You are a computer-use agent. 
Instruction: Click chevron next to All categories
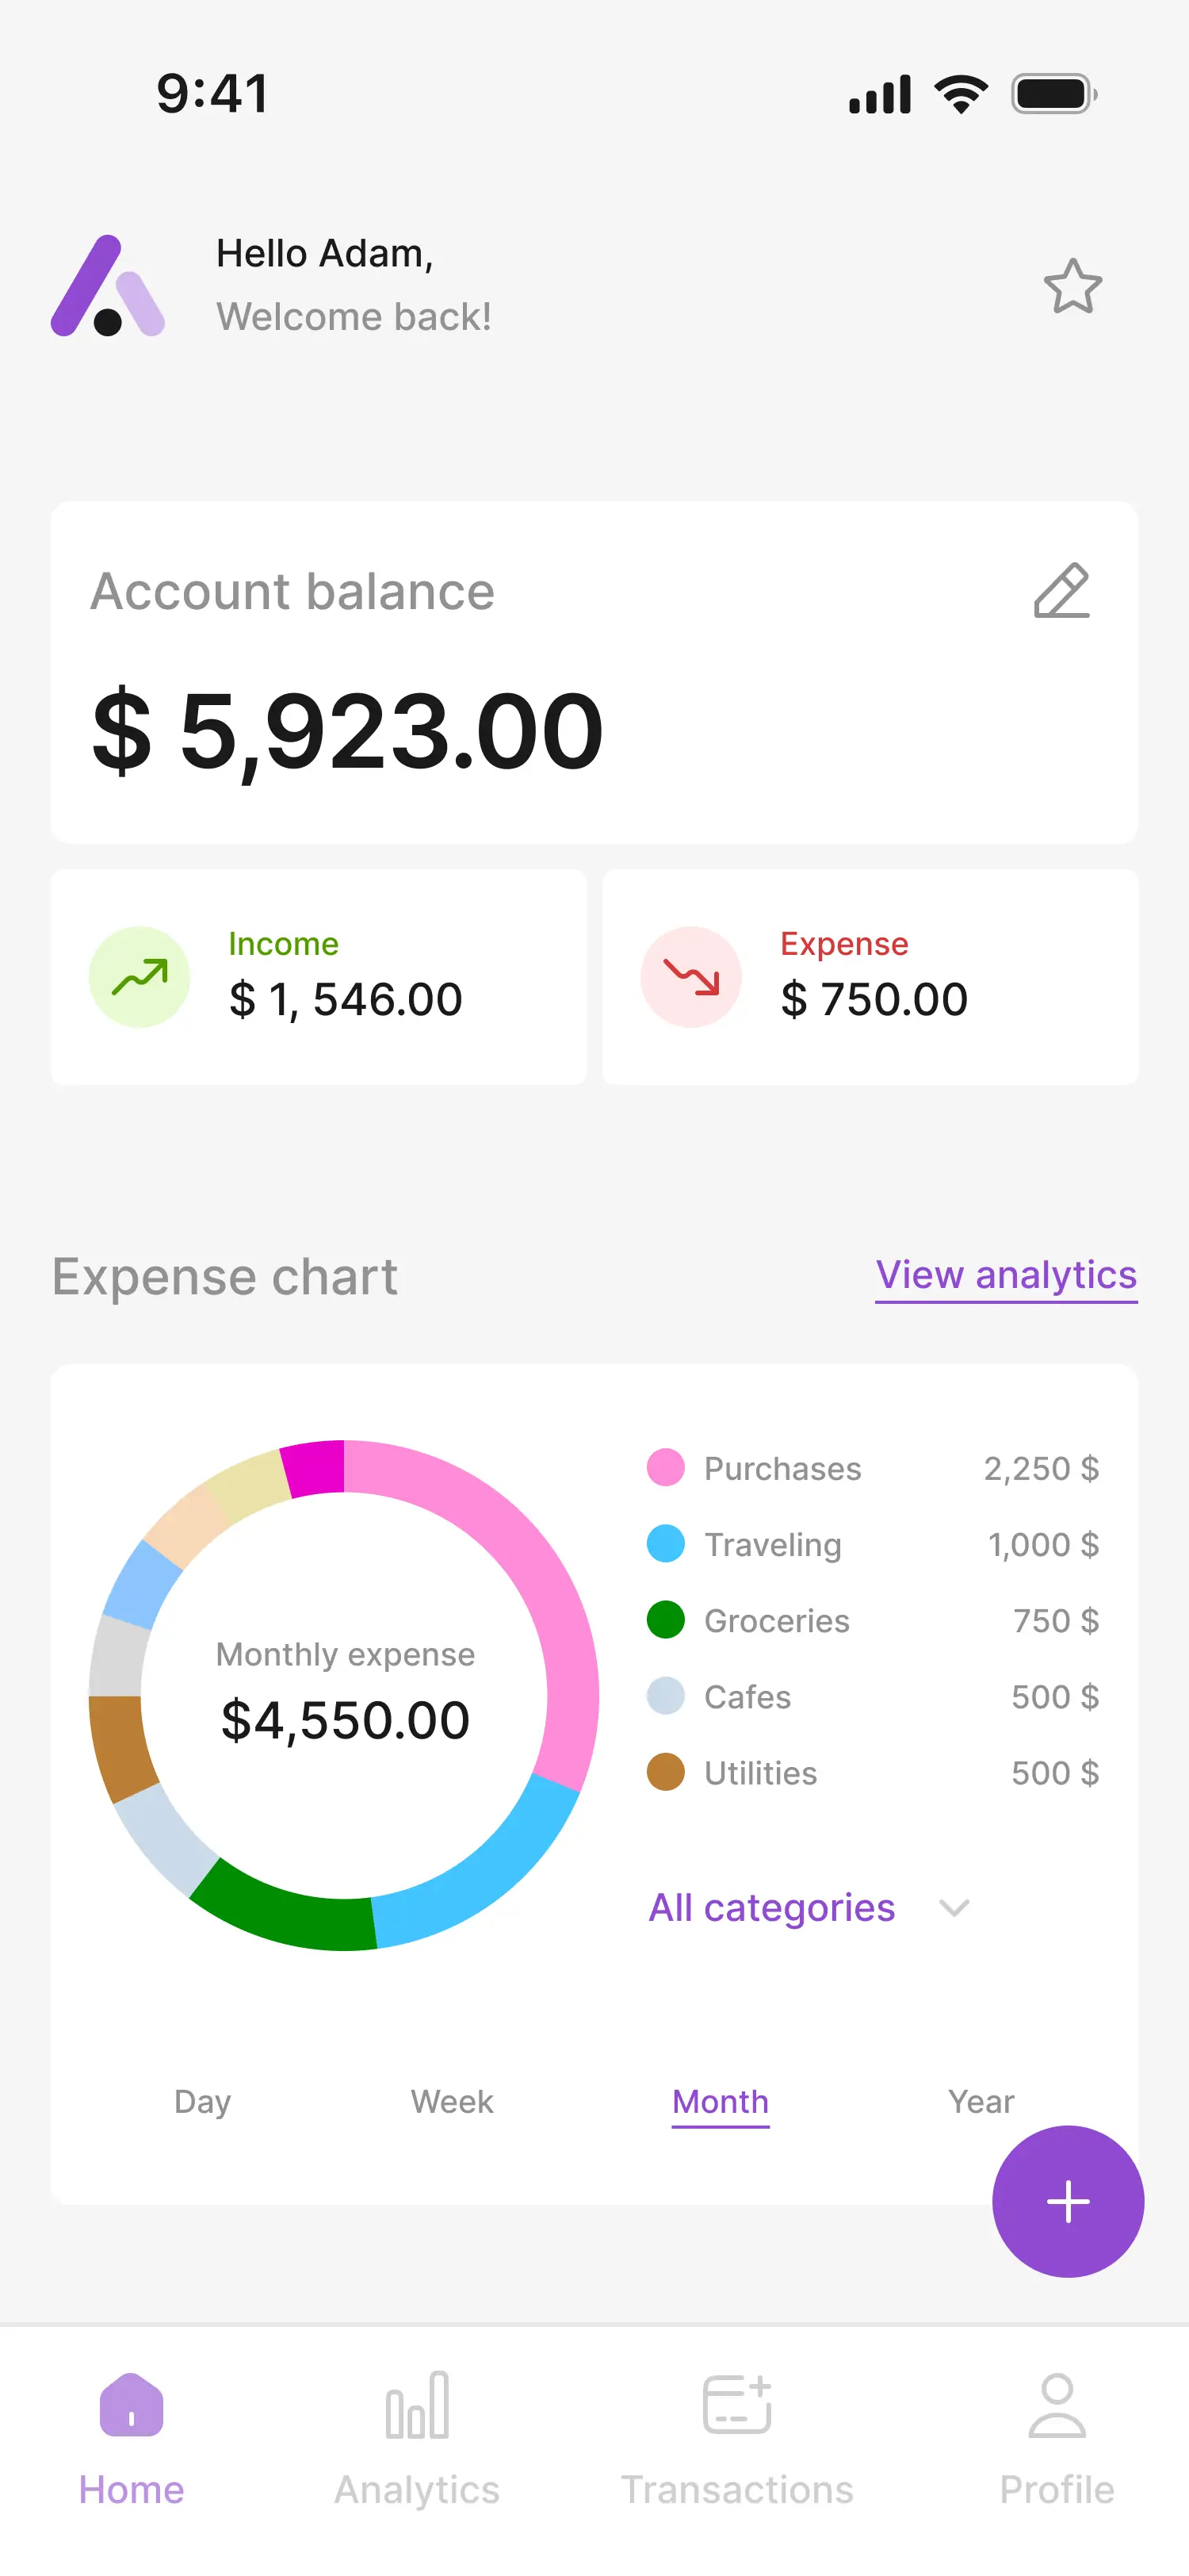click(x=954, y=1908)
